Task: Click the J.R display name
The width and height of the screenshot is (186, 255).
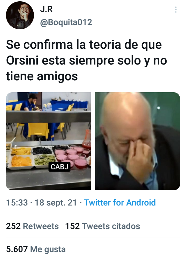Action: (46, 9)
